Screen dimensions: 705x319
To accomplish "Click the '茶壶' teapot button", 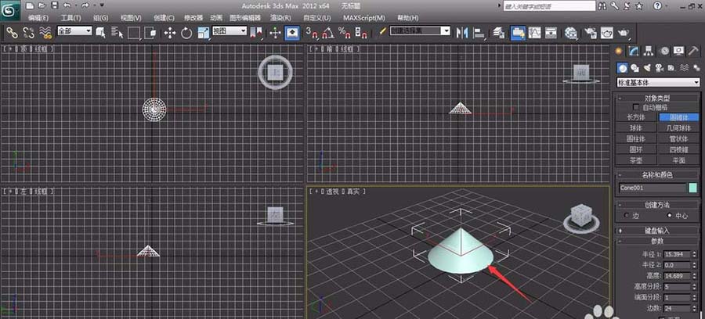I will 636,160.
